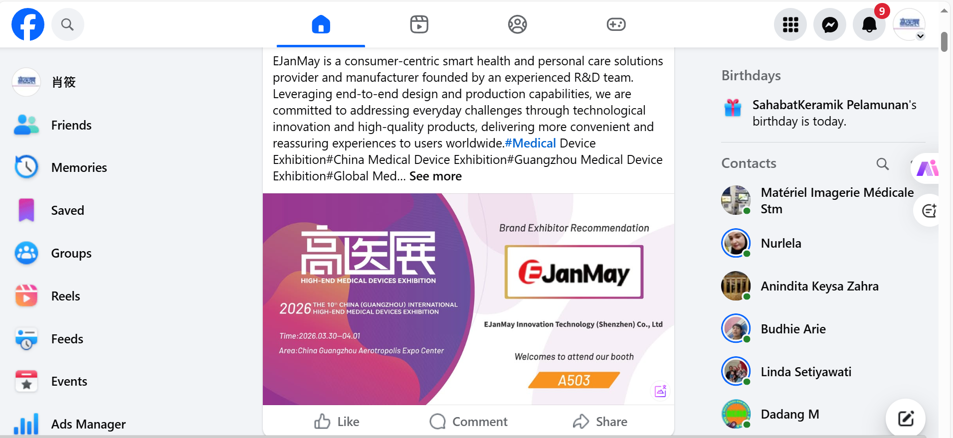Open the notifications bell
The image size is (953, 438).
869,24
